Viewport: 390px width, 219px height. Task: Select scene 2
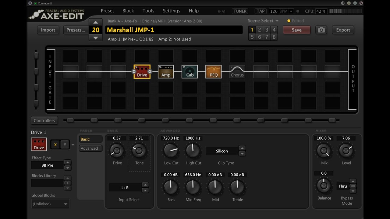[x=259, y=30]
